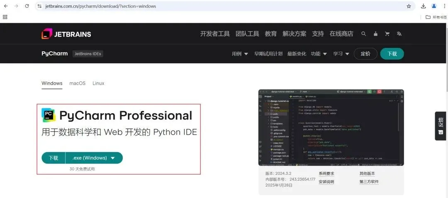
Task: Open the 支持 menu
Action: click(x=318, y=34)
